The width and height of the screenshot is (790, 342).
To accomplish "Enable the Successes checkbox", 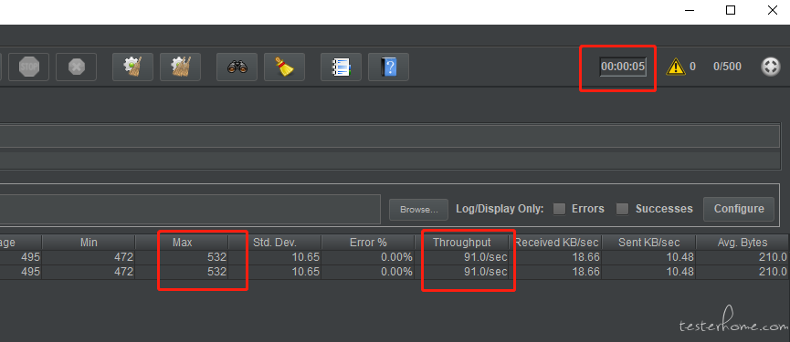I will click(x=623, y=209).
